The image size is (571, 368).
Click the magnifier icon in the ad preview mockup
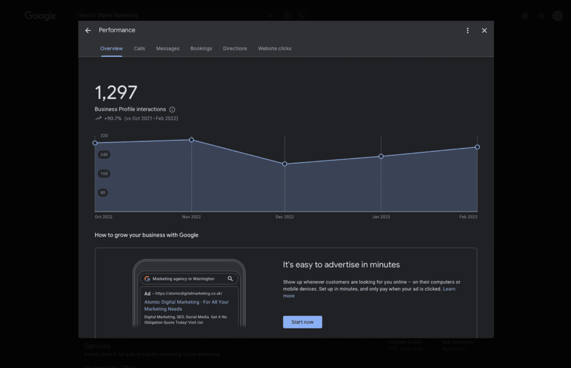coord(229,278)
